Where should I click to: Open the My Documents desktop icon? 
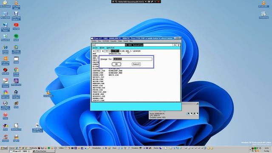click(6, 4)
